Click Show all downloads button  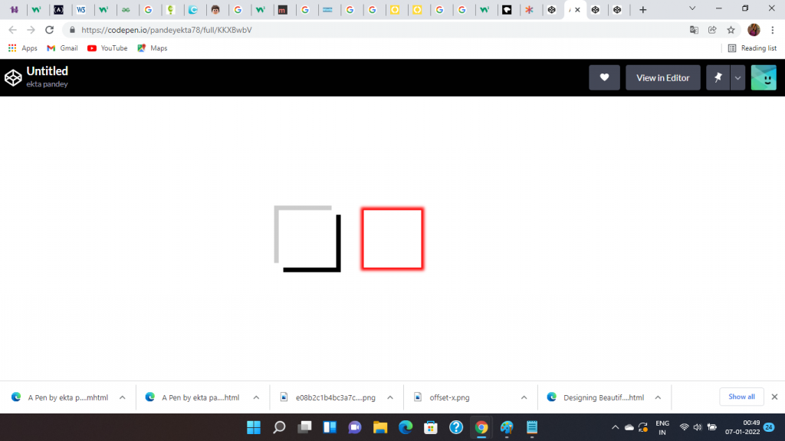click(x=741, y=397)
